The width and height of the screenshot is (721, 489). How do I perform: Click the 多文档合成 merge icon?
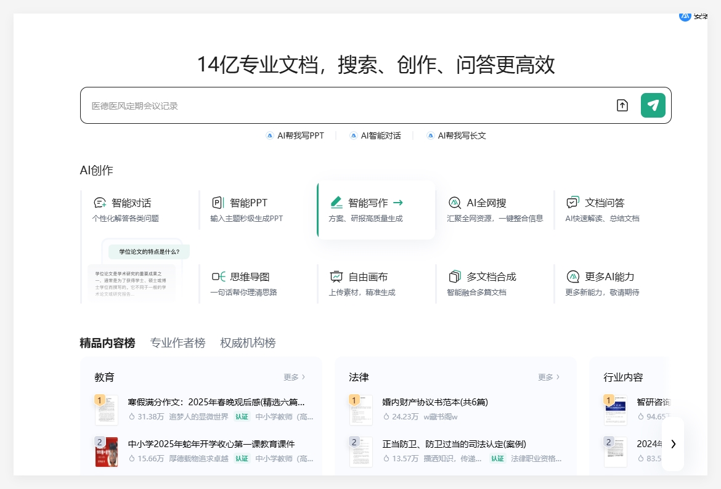point(455,277)
